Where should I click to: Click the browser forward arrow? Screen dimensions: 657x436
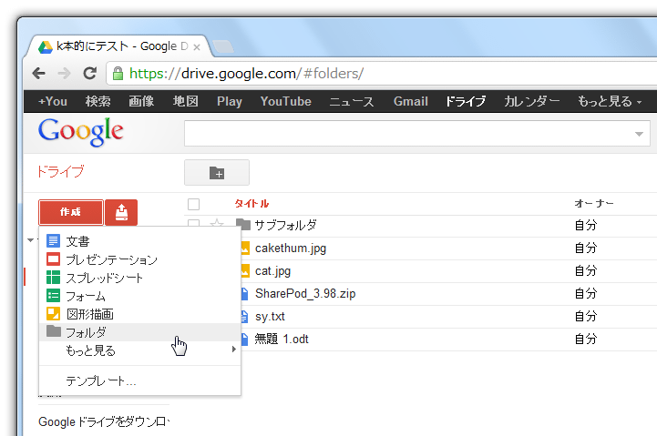coord(64,73)
